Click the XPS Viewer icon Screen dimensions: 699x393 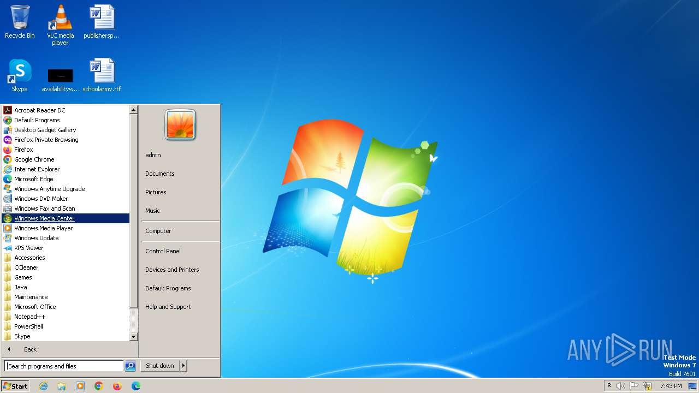8,248
